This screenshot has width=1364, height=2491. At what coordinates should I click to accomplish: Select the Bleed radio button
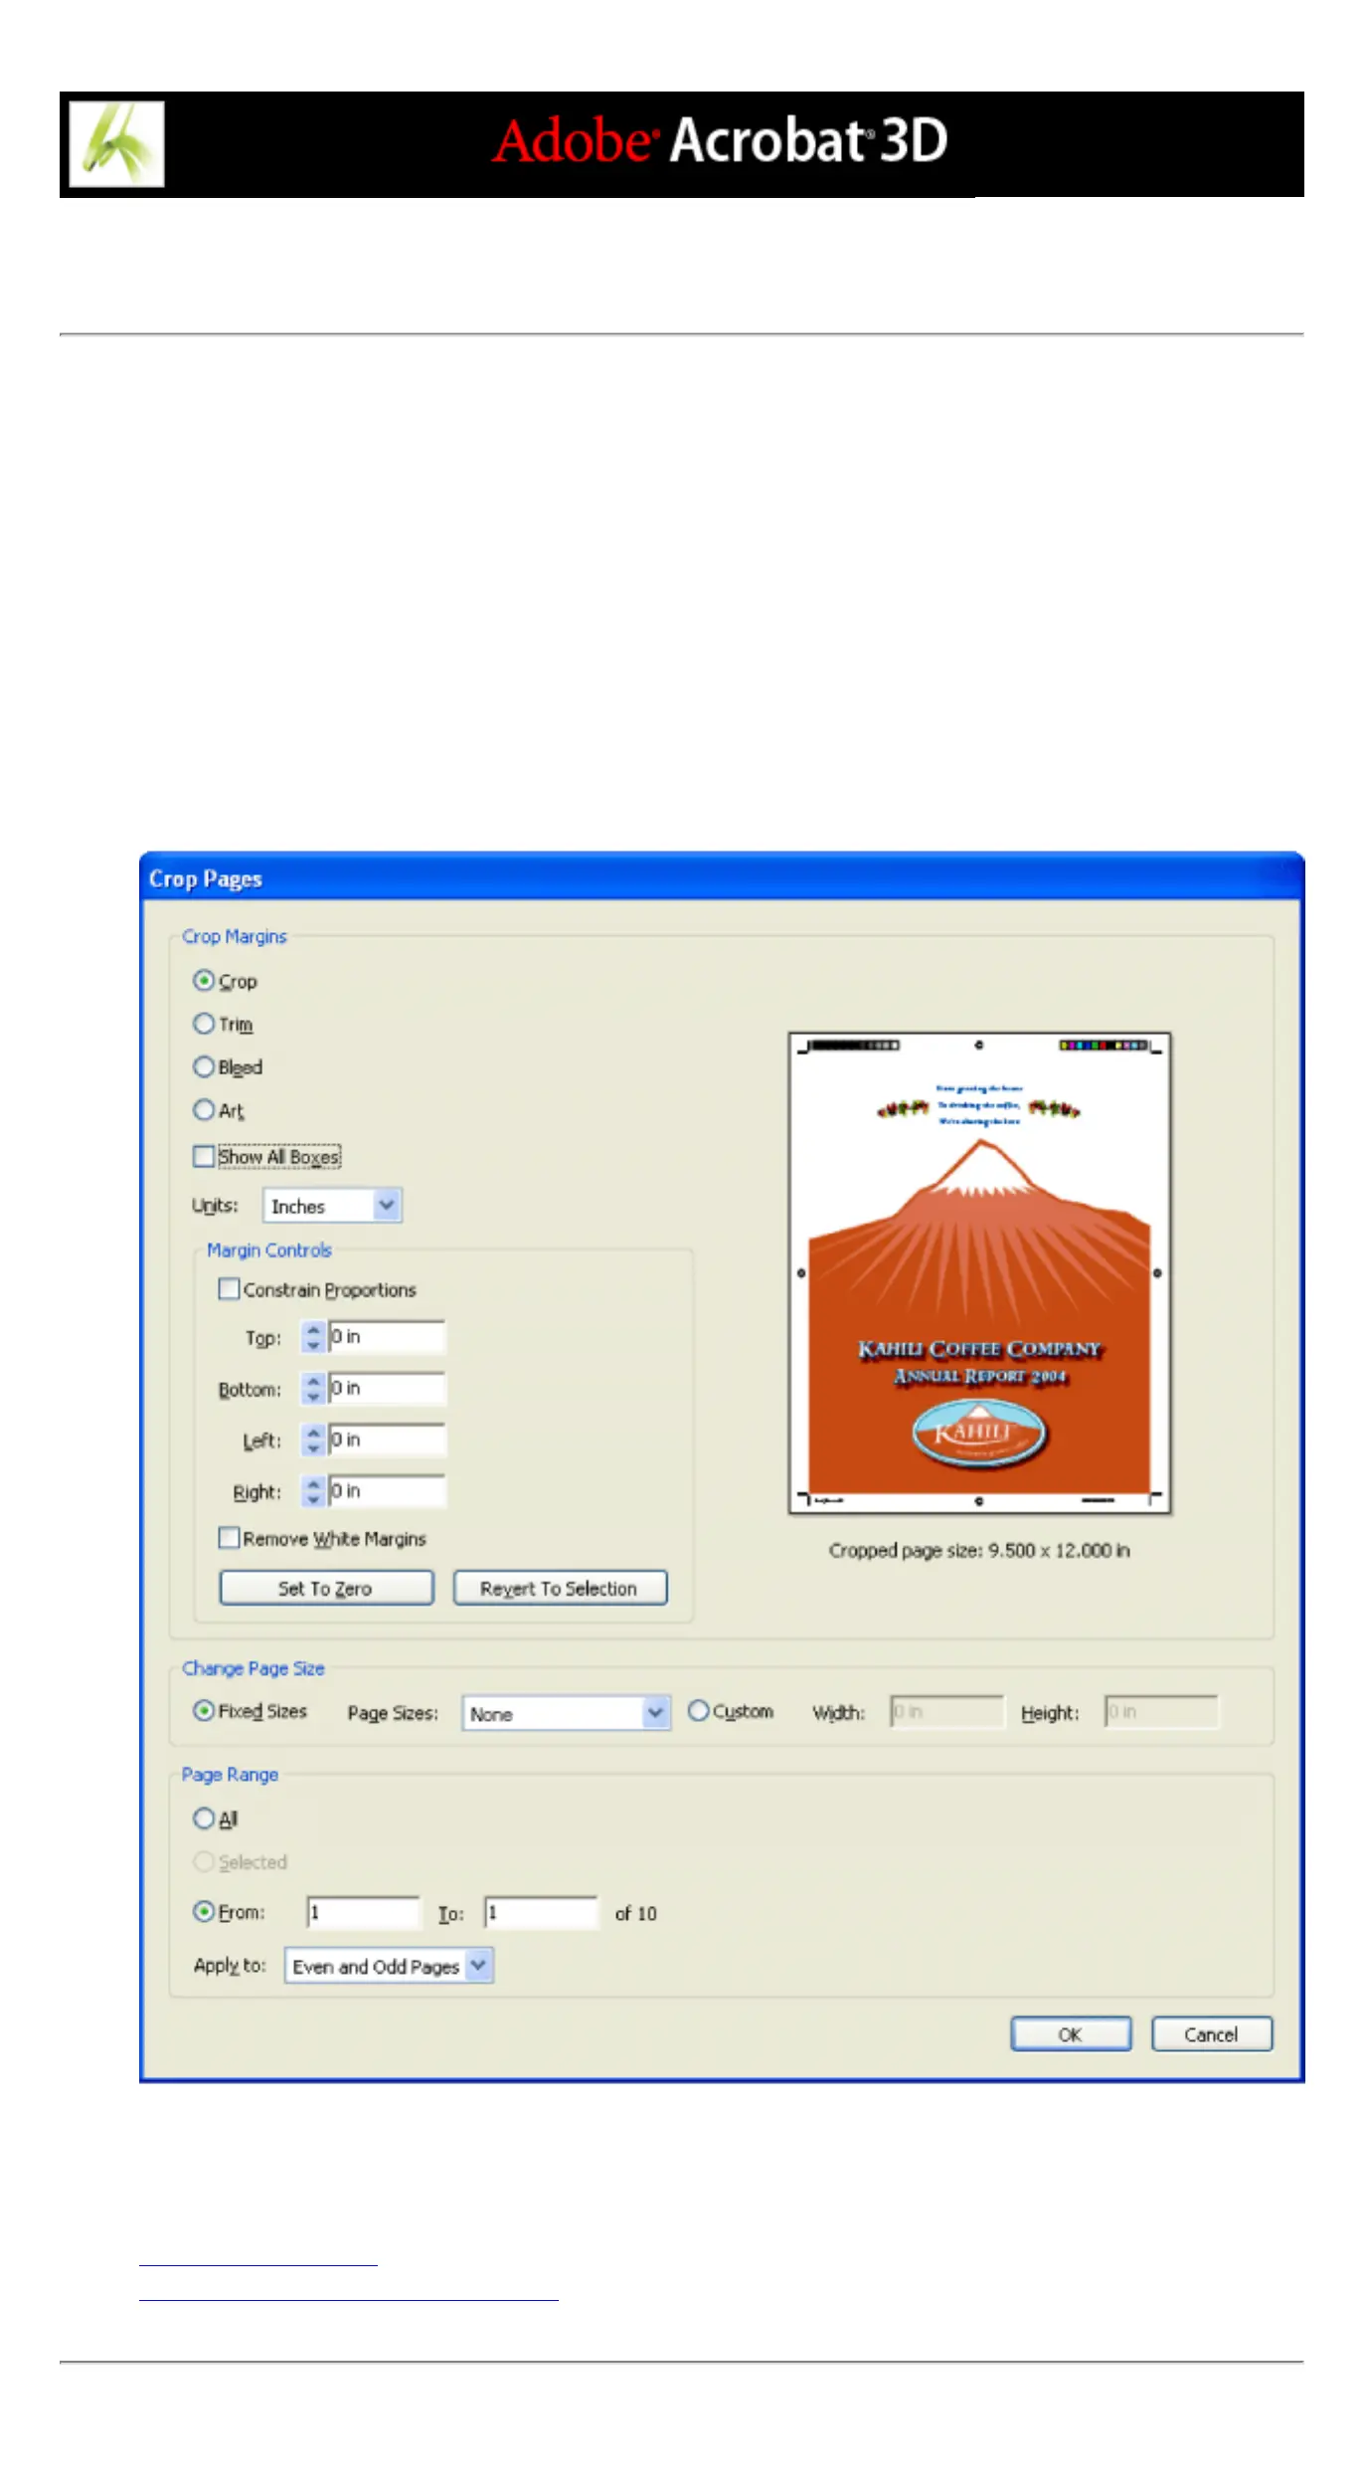click(x=204, y=1066)
